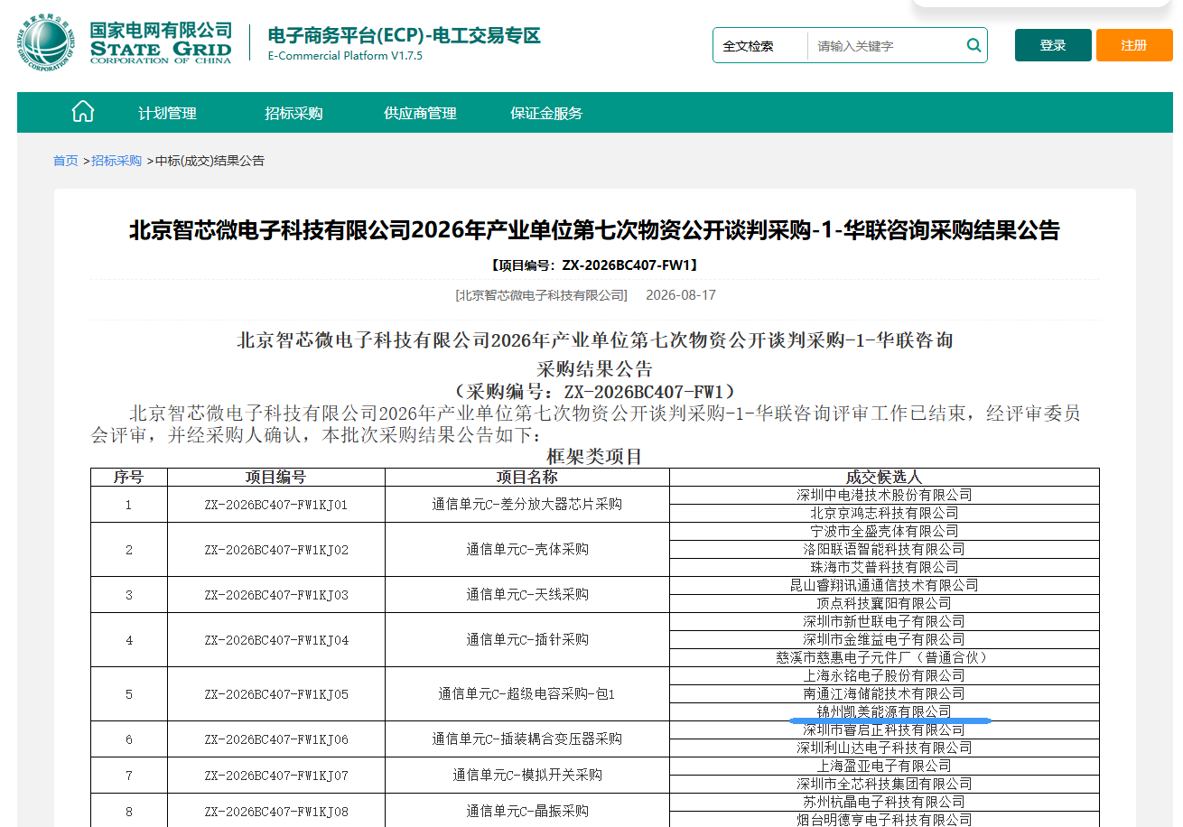Click 通信单元C-晶振采购 project name
This screenshot has height=827, width=1183.
[527, 811]
